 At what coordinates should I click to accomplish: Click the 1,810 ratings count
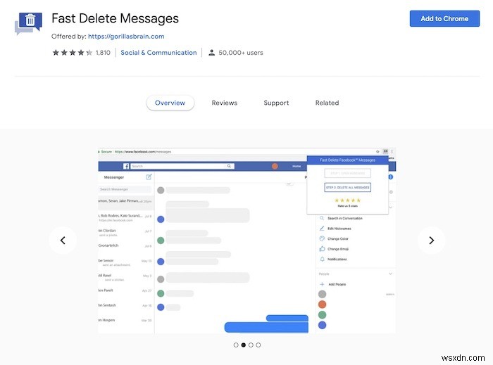pos(103,53)
